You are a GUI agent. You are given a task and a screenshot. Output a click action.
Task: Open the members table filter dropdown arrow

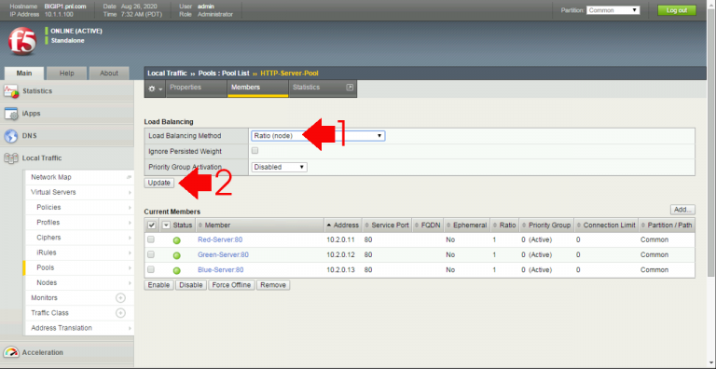(166, 225)
